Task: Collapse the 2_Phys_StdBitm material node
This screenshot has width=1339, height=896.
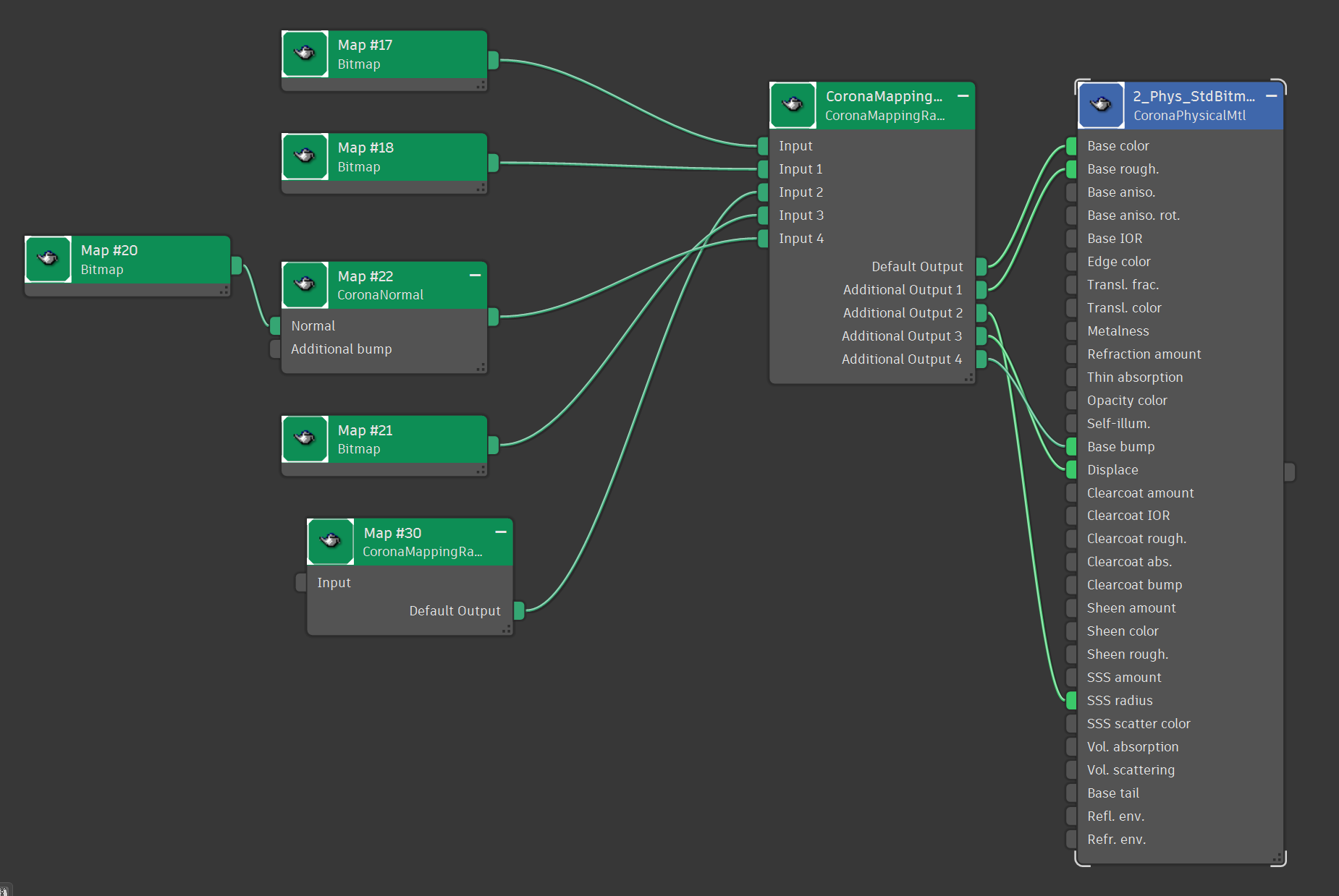Action: click(x=1271, y=95)
